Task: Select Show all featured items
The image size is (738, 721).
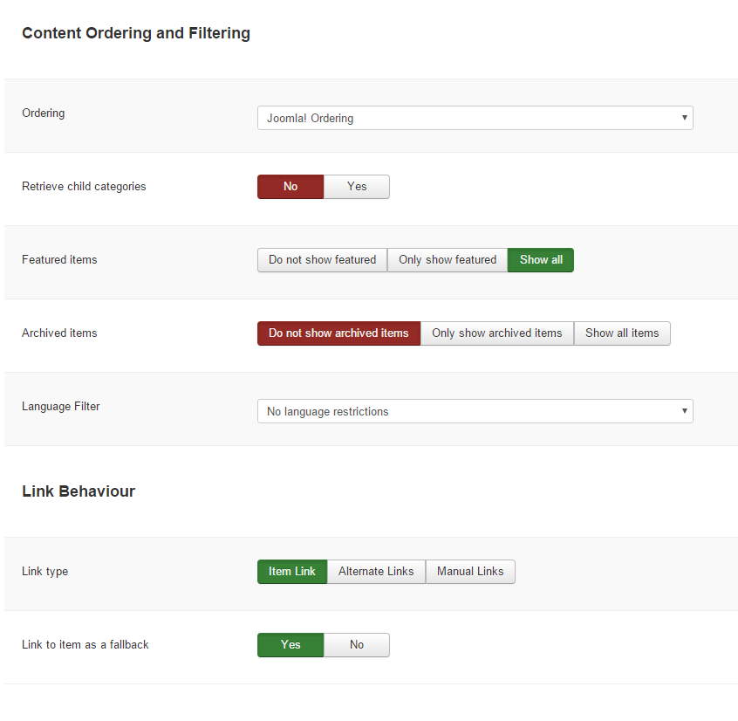Action: coord(541,260)
